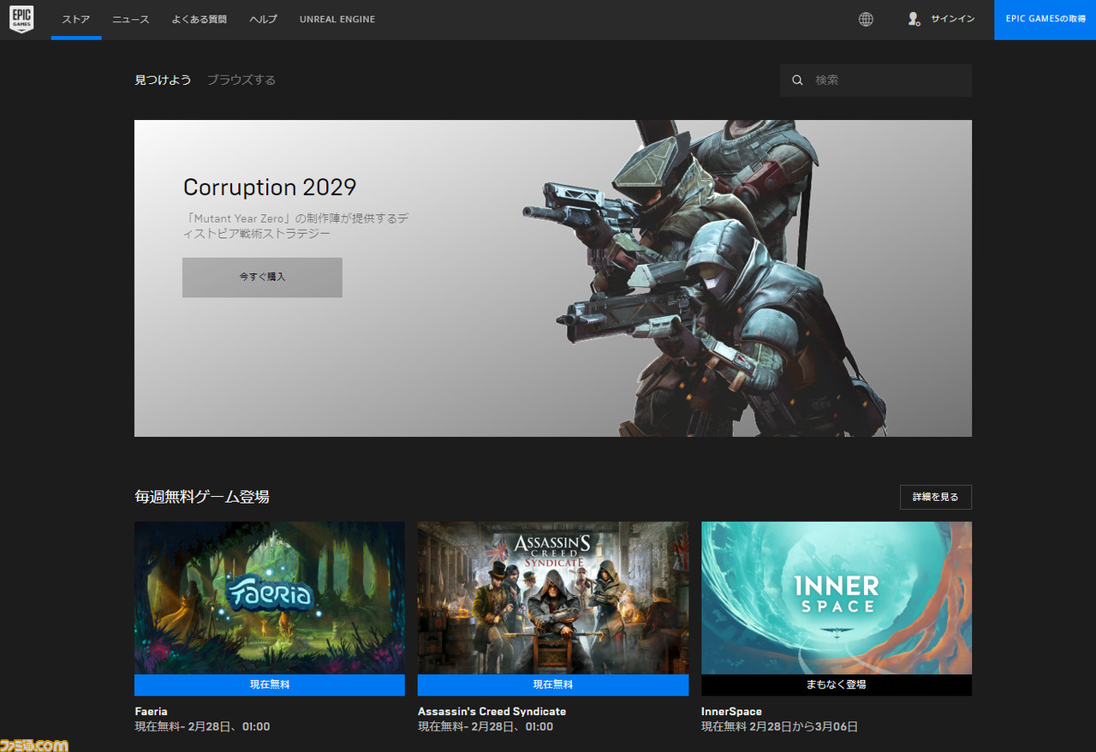The image size is (1096, 752).
Task: Go to よくある質問 page
Action: point(199,19)
